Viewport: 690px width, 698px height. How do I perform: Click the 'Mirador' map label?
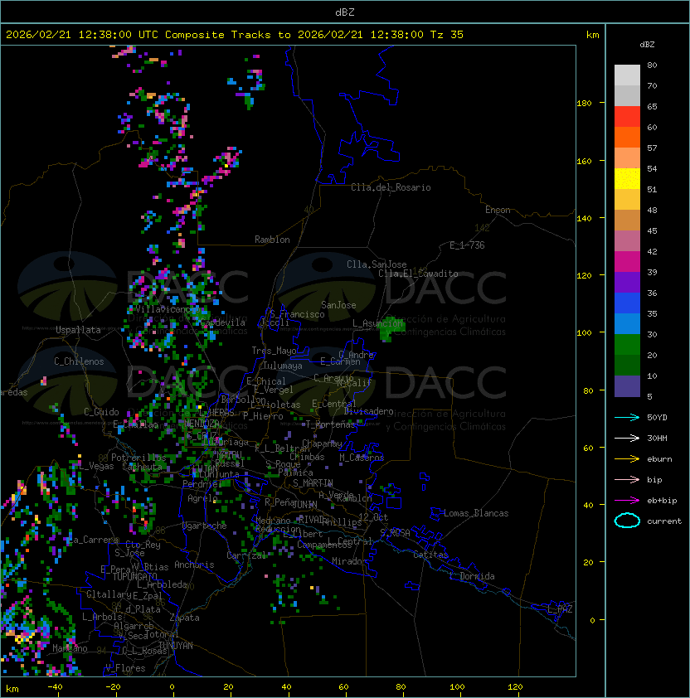pos(349,561)
